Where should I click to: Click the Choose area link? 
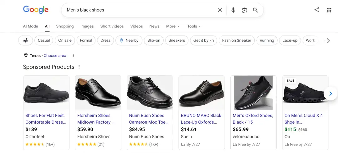[55, 55]
